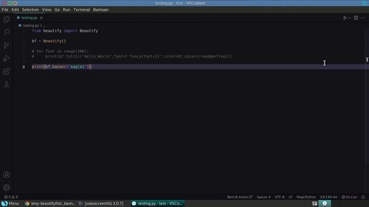The width and height of the screenshot is (369, 207).
Task: Start server with Go Live
Action: (x=349, y=197)
